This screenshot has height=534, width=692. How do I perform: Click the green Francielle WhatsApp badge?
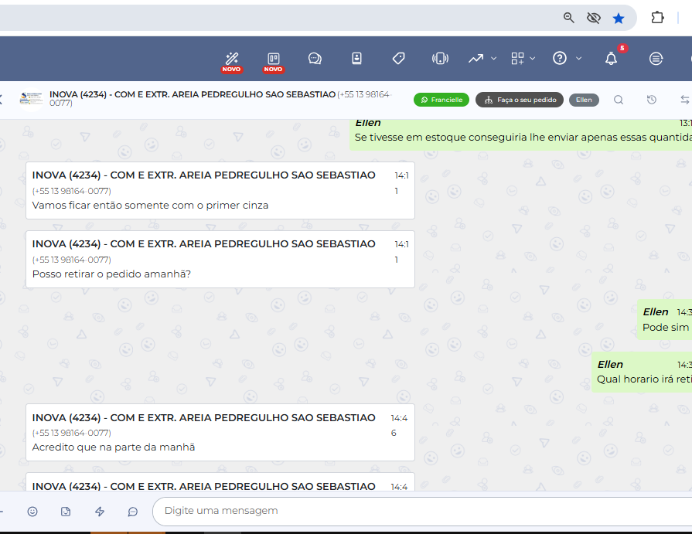point(441,100)
